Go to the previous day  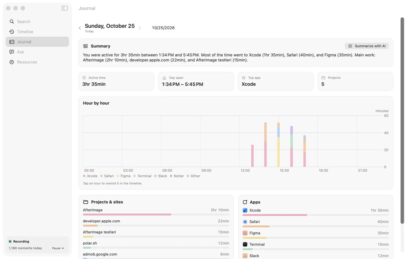80,28
